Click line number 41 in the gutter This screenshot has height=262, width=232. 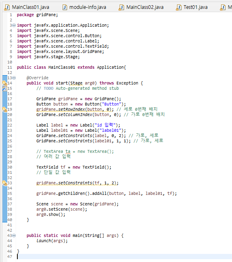click(10, 225)
